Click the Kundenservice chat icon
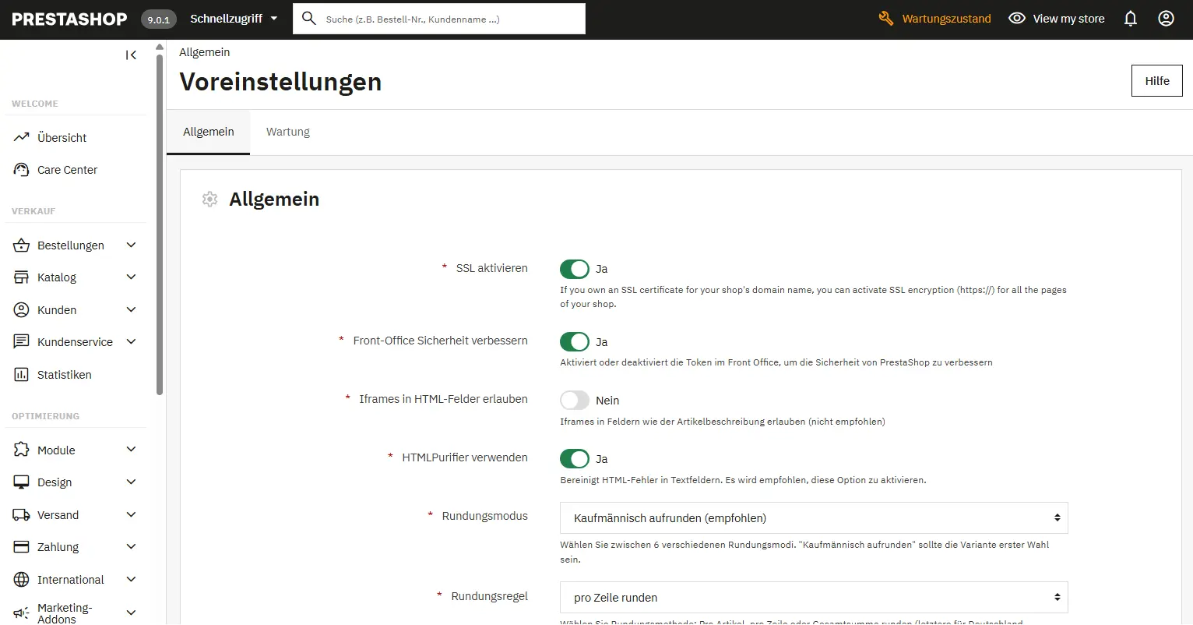 pyautogui.click(x=21, y=342)
